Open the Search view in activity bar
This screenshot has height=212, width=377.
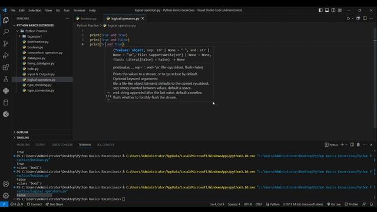pyautogui.click(x=6, y=32)
